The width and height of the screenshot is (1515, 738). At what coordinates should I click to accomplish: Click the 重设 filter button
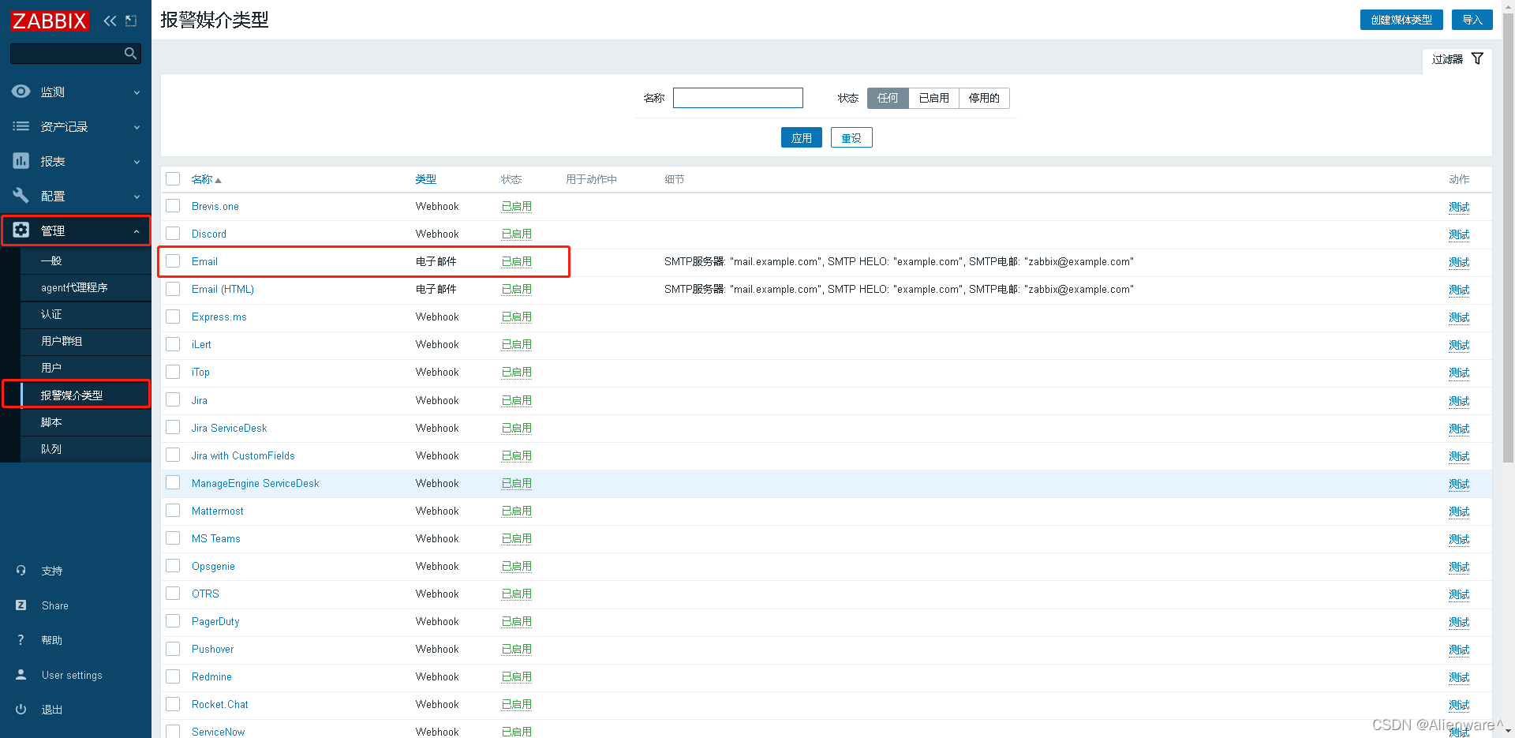click(851, 137)
